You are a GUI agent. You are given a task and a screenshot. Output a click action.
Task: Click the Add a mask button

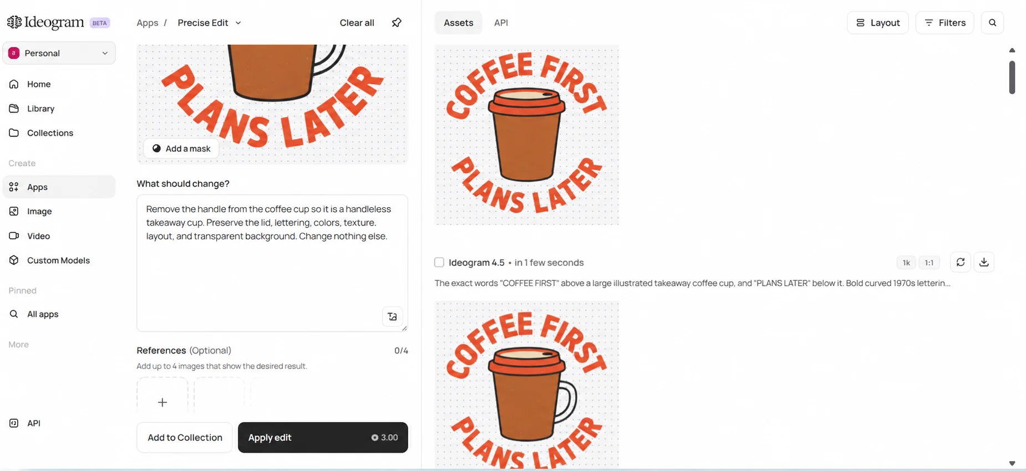181,149
